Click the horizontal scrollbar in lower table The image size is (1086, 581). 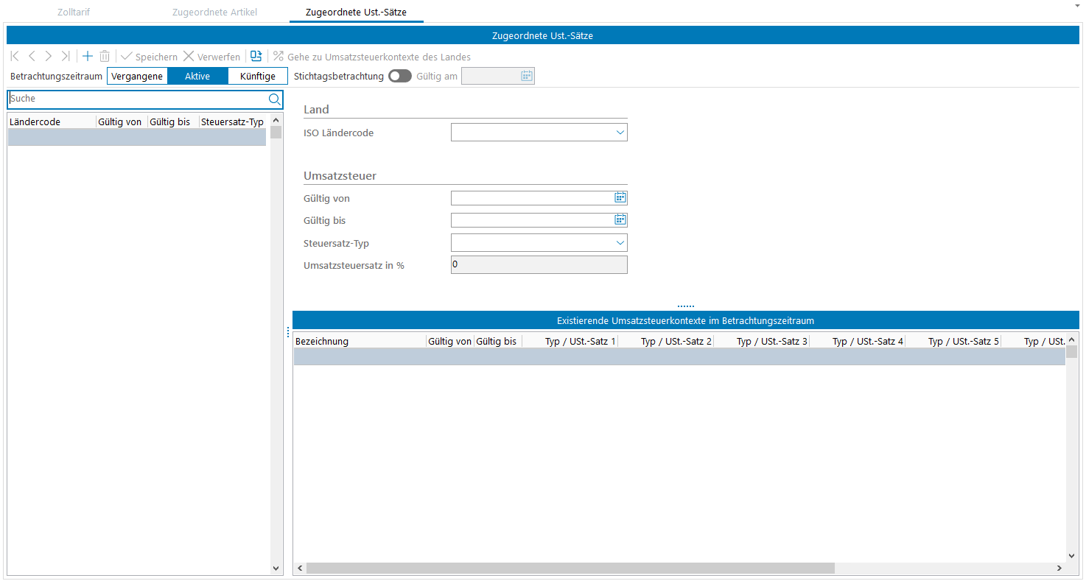570,568
